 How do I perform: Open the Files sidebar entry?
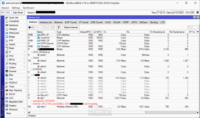coord(15,75)
